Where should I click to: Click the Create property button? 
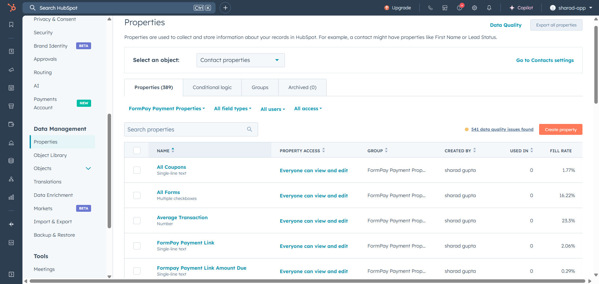pyautogui.click(x=561, y=130)
